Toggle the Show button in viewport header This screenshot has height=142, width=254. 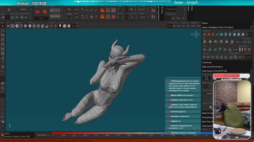193,26
